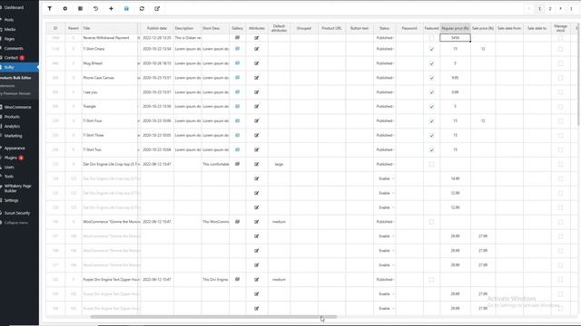Open Status dropdown for Mug 8Heart
The width and height of the screenshot is (581, 326).
385,63
